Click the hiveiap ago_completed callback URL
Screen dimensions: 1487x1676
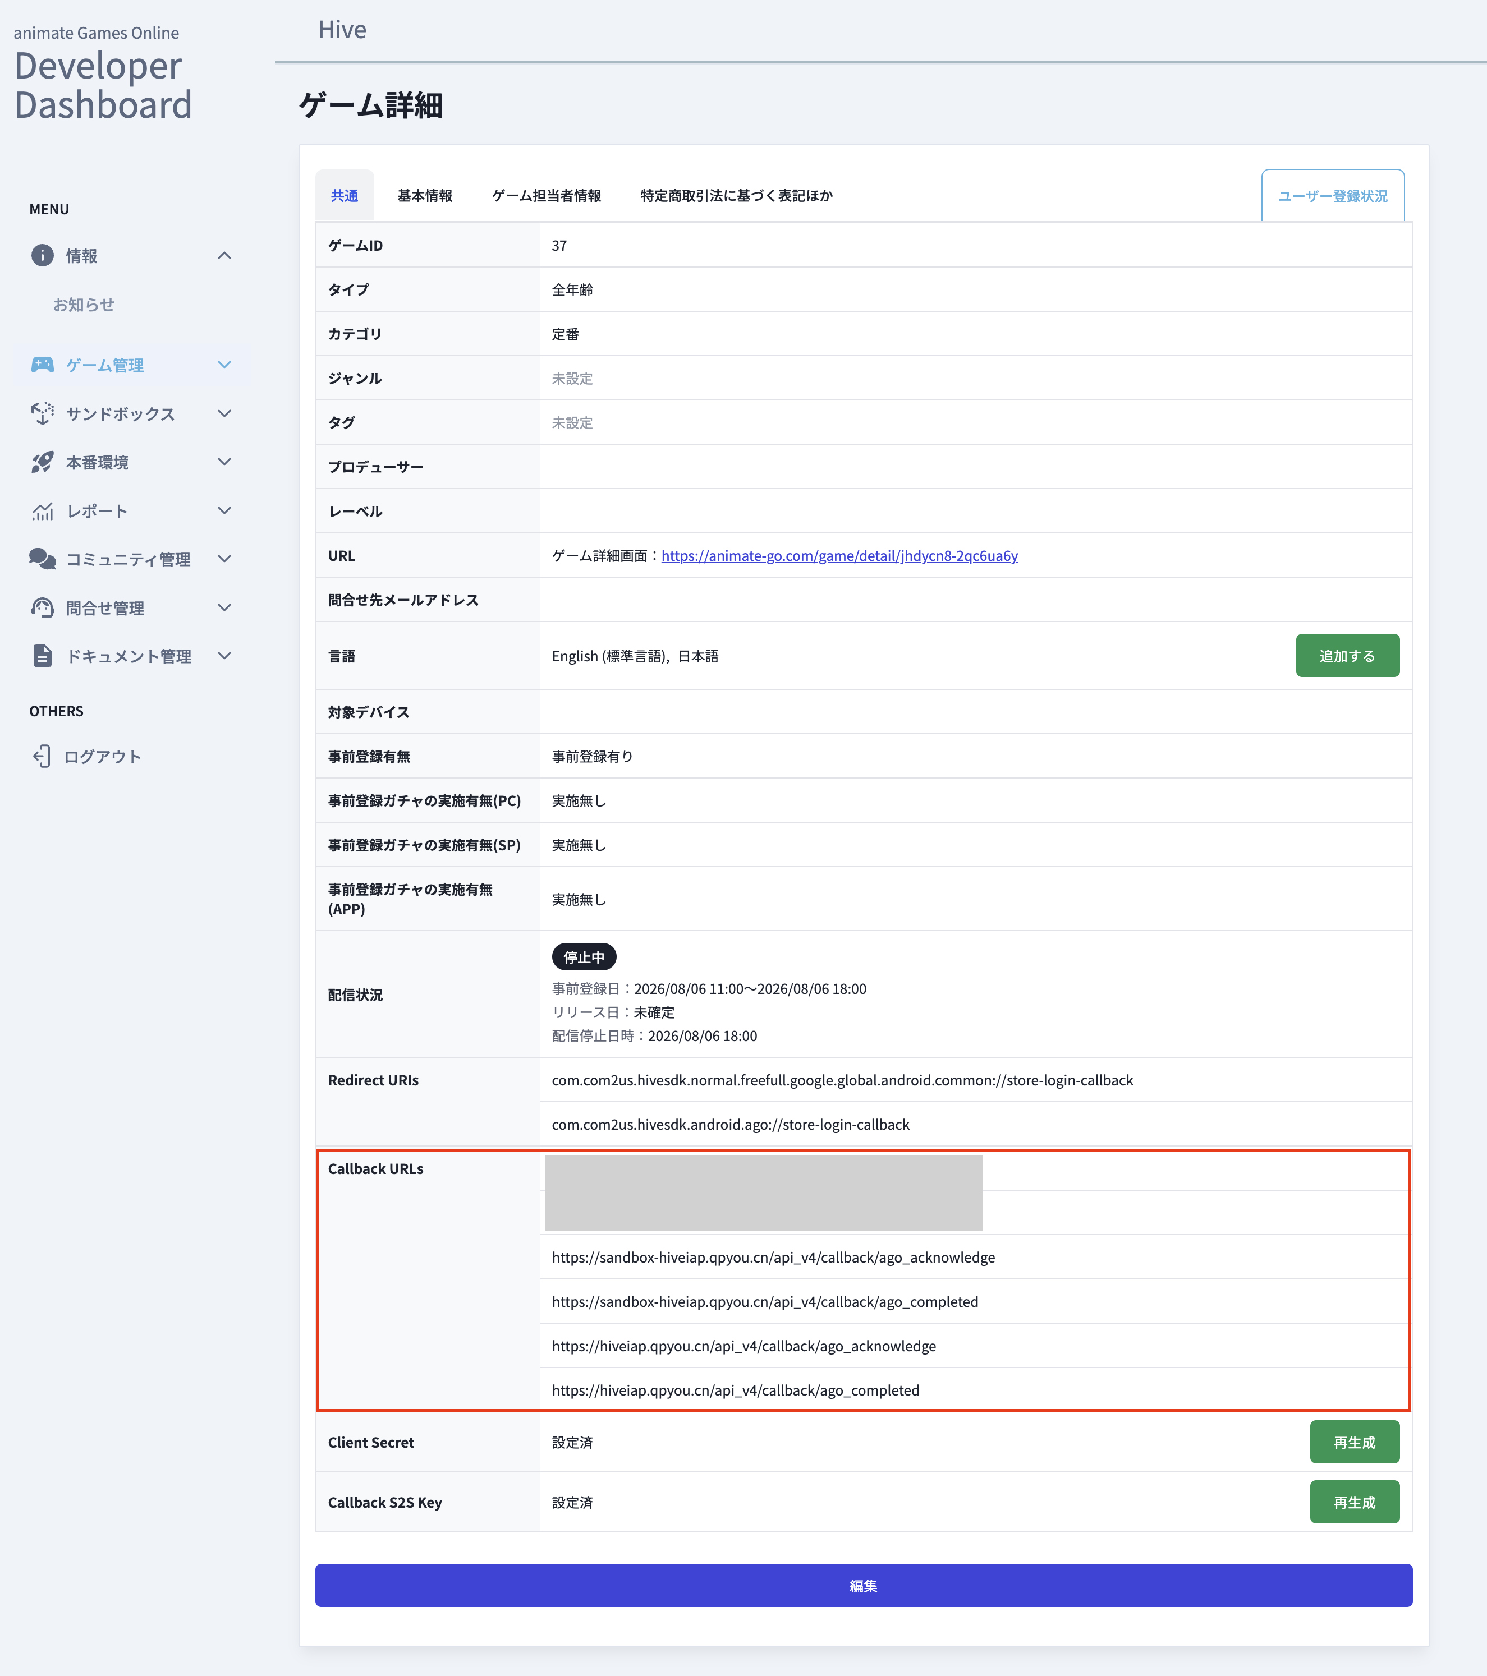pyautogui.click(x=736, y=1390)
